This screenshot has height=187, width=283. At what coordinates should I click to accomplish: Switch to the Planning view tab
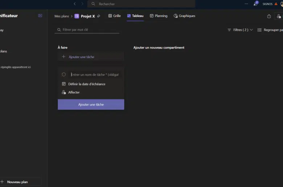(159, 16)
